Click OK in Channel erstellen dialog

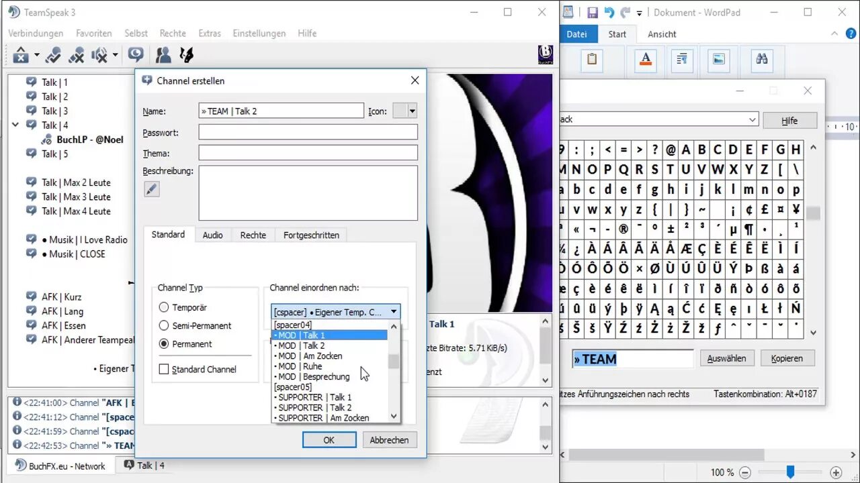[x=329, y=440]
